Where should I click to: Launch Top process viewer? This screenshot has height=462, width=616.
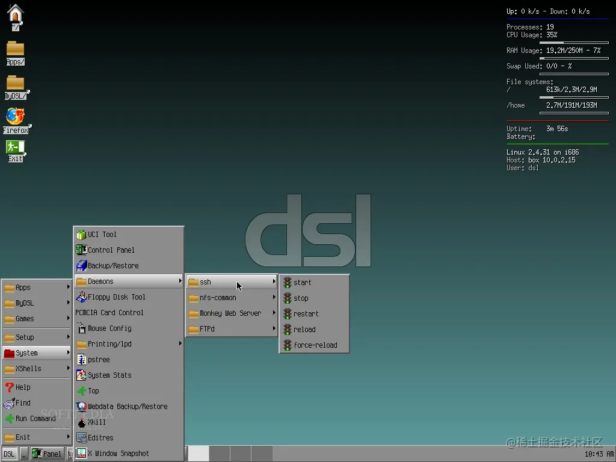[129, 391]
